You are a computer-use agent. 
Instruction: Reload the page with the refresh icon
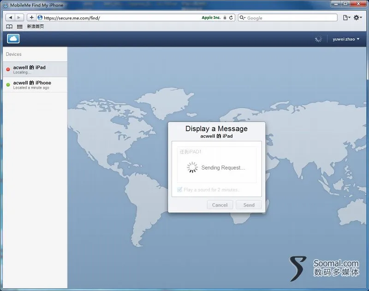[x=231, y=18]
